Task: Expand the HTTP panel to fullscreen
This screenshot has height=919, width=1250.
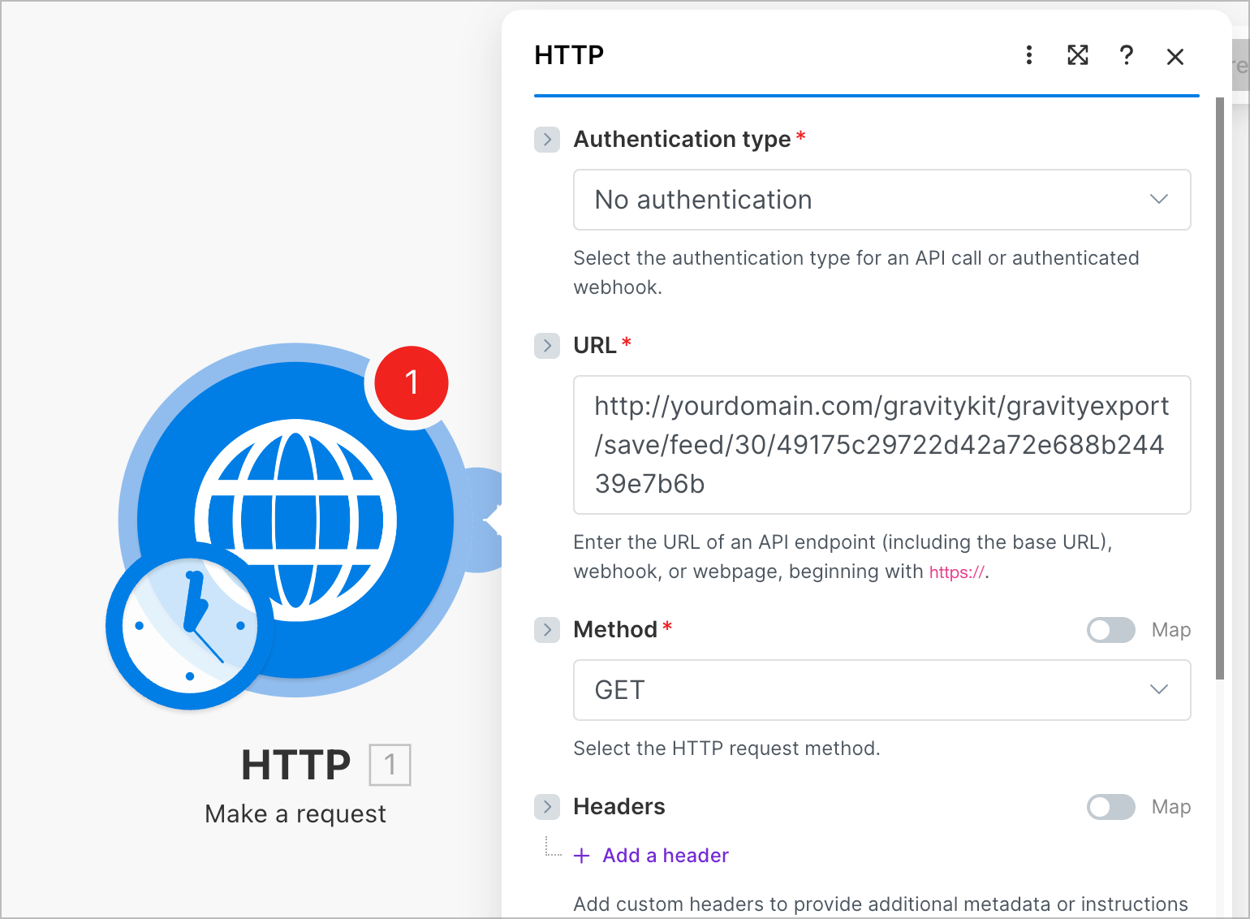Action: point(1077,56)
